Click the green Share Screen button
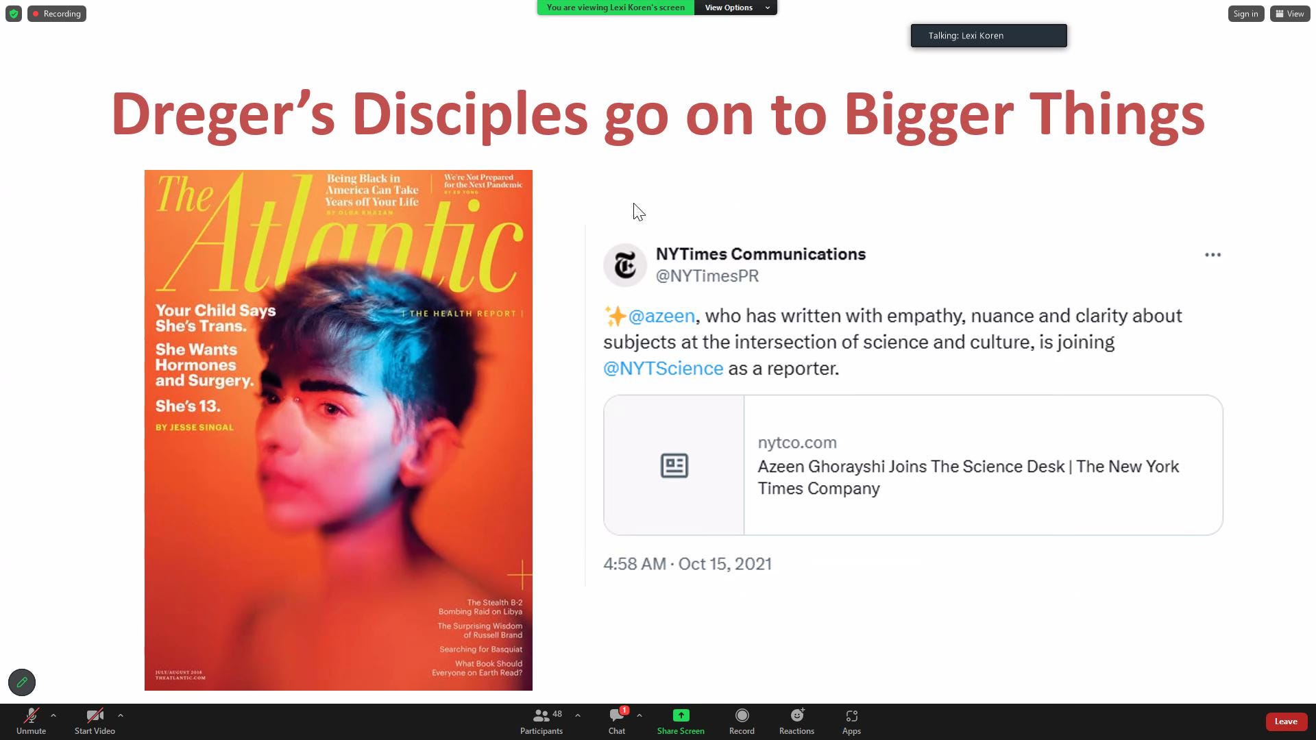Screen dimensions: 1316x740 coord(681,721)
